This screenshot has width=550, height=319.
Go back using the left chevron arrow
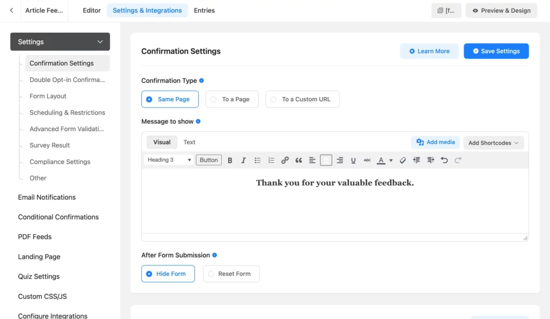tap(12, 11)
